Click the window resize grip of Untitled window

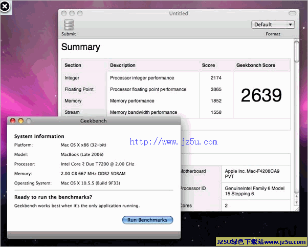(297, 209)
